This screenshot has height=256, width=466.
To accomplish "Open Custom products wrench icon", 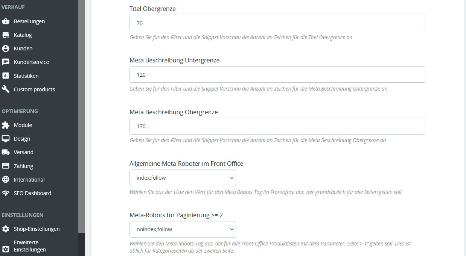I will [x=6, y=89].
